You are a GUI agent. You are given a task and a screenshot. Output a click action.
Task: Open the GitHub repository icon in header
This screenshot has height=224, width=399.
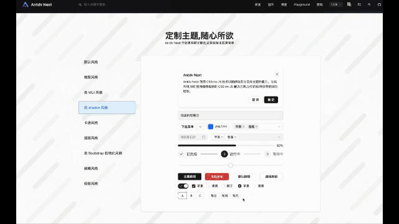379,4
